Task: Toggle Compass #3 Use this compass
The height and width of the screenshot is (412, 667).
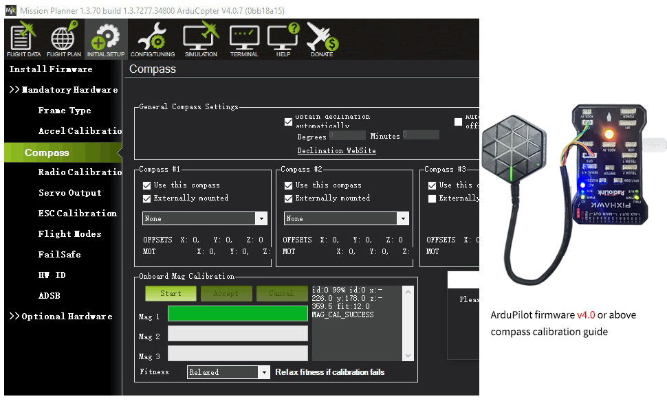Action: coord(433,185)
